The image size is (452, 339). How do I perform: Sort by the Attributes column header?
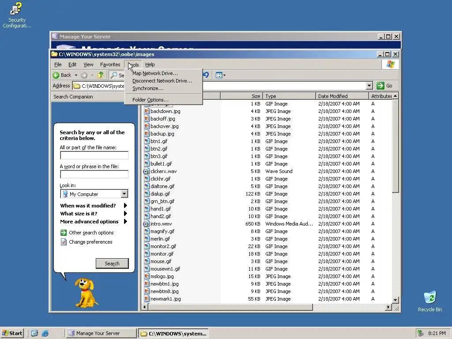[x=380, y=96]
